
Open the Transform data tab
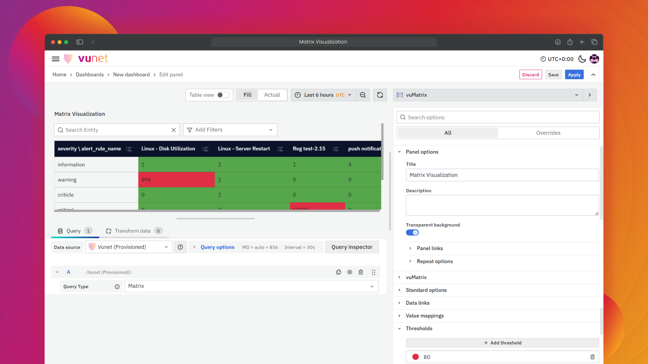pyautogui.click(x=133, y=231)
